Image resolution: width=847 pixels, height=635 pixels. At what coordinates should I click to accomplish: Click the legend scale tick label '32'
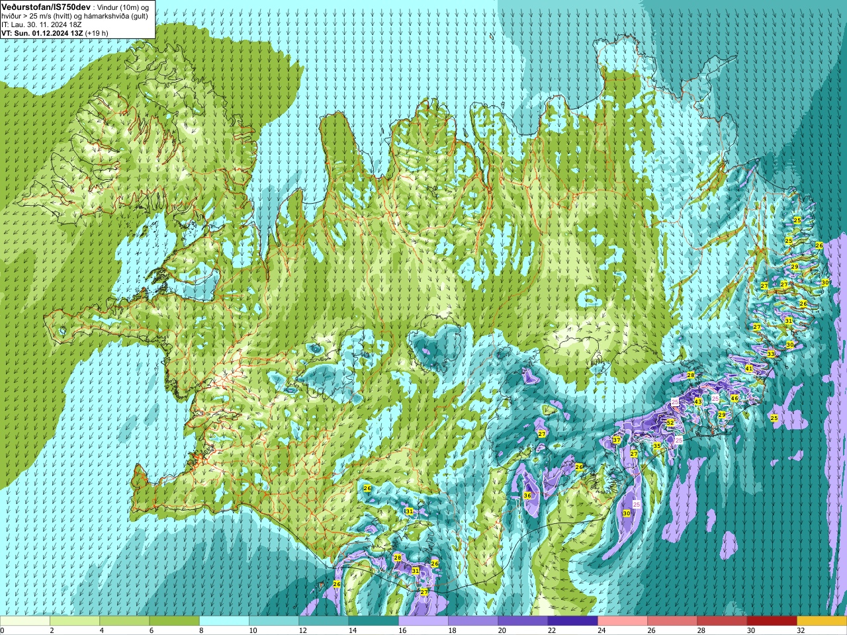pos(801,630)
